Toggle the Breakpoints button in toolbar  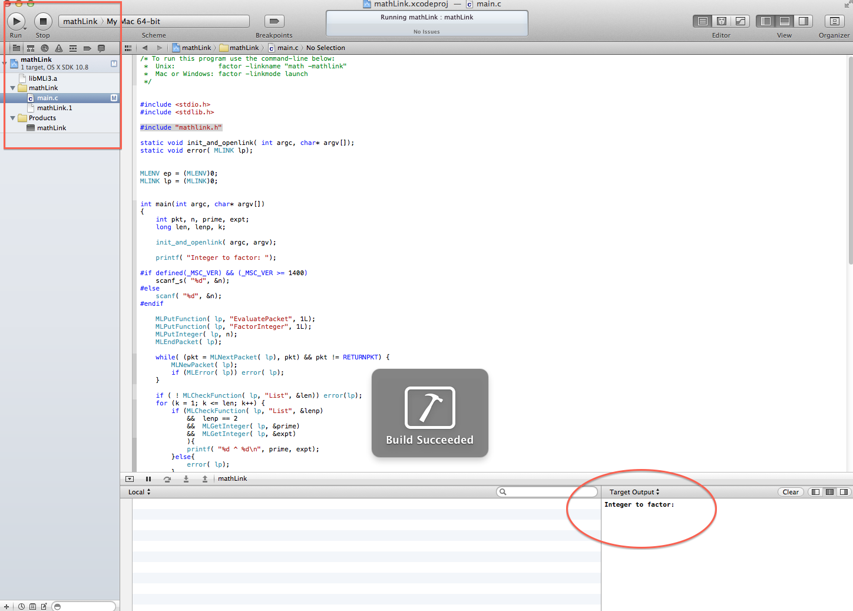point(274,21)
